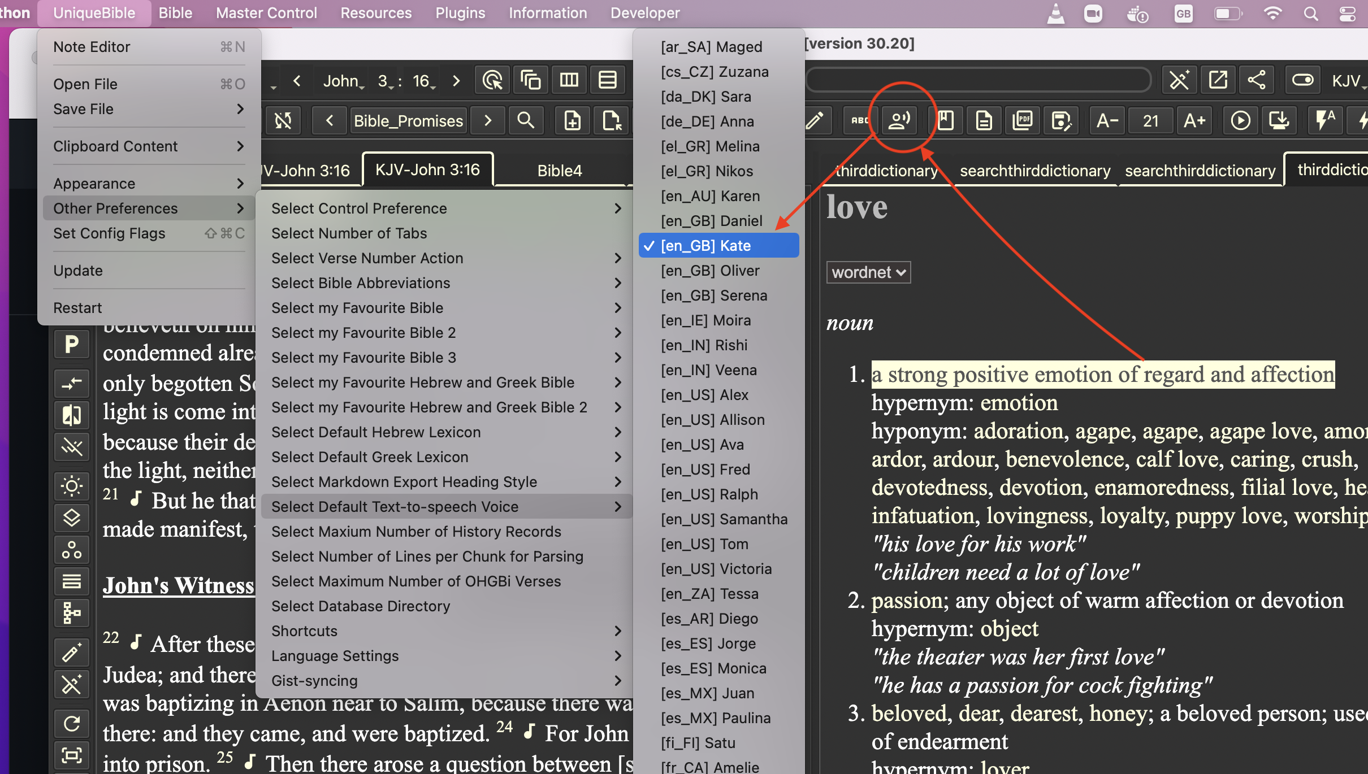
Task: Click the cursor-click icon after verse selector
Action: point(493,80)
